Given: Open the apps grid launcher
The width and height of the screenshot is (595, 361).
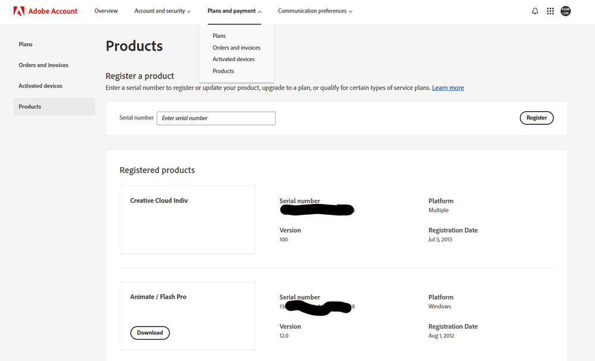Looking at the screenshot, I should point(550,11).
